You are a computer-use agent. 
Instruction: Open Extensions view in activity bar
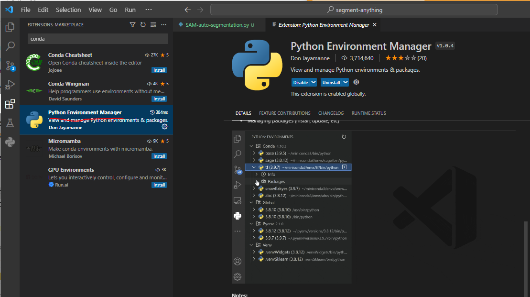(10, 104)
